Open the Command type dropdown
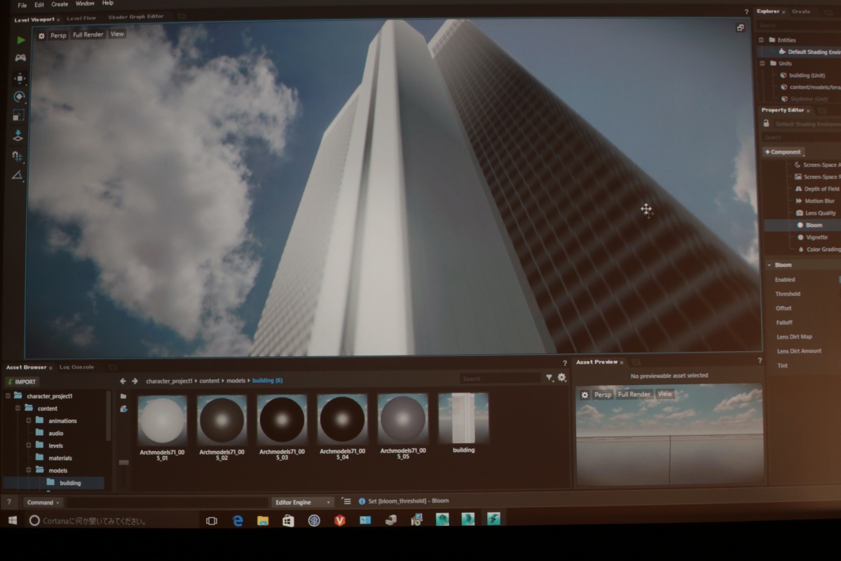This screenshot has height=561, width=841. pos(43,502)
